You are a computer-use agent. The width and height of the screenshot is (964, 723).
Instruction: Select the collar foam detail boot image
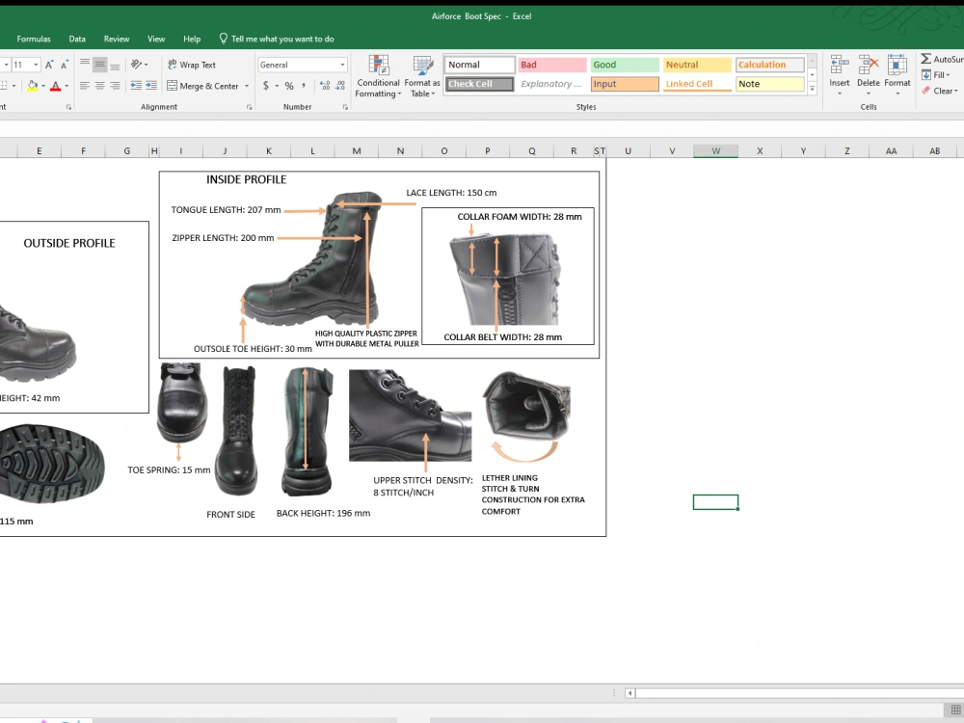504,278
